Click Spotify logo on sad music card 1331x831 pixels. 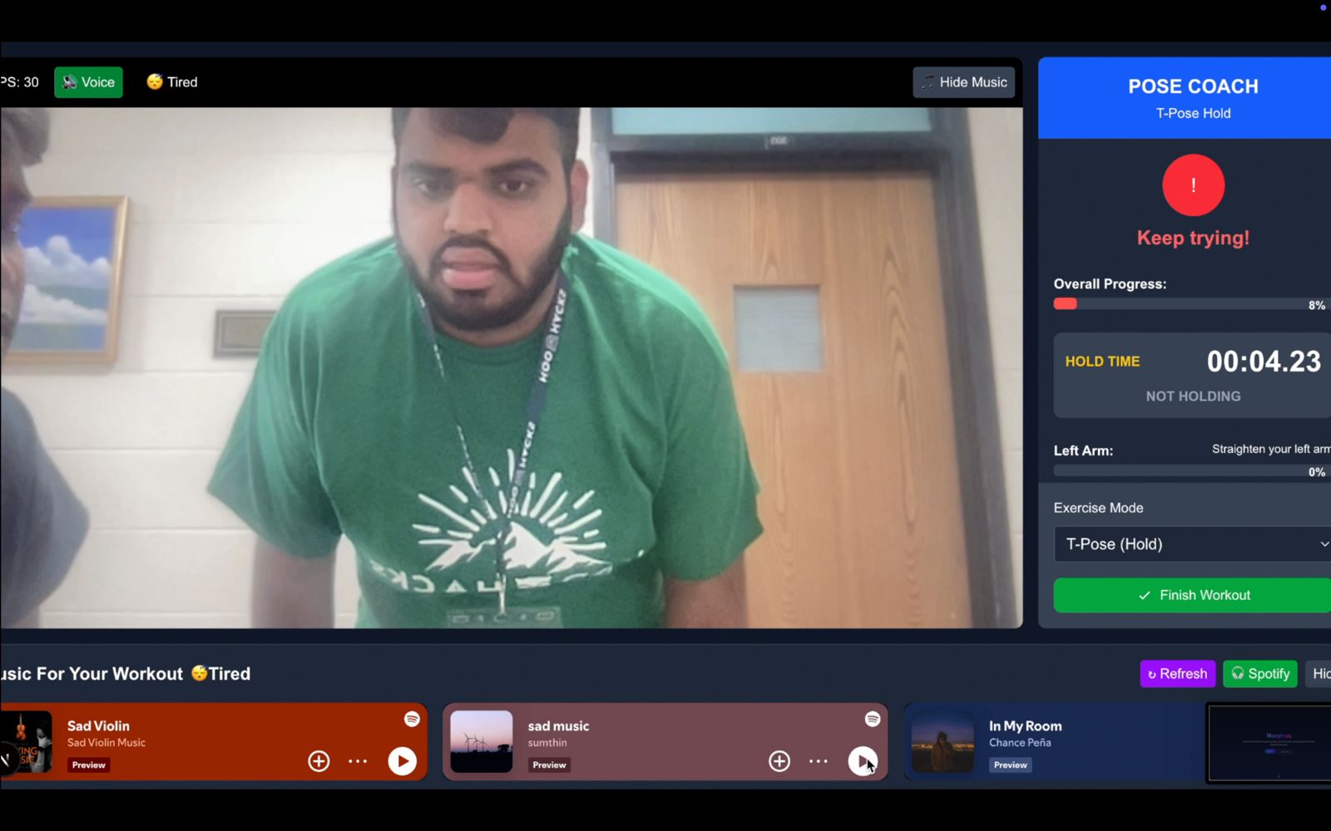873,719
